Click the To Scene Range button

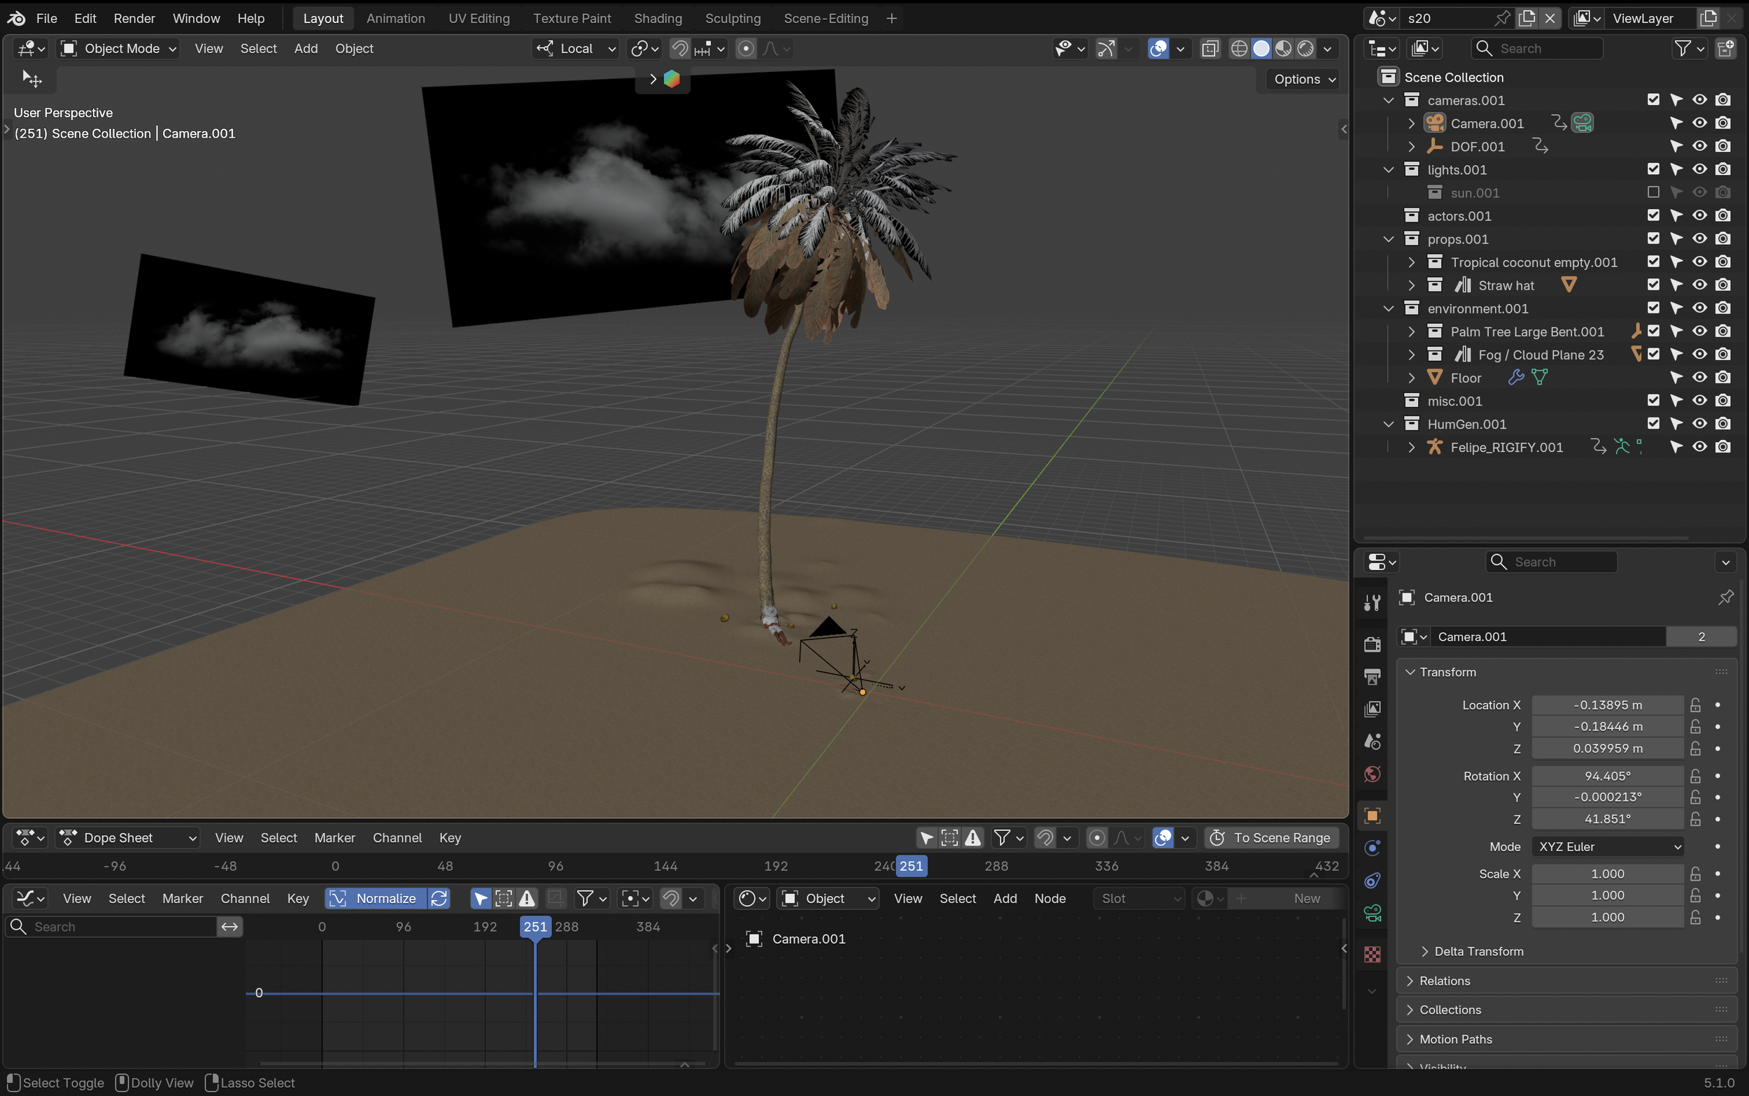point(1272,838)
